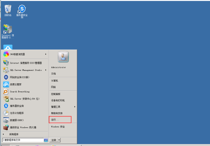
Task: Focus the 搜索程序和文件 search box
Action: (x=23, y=140)
